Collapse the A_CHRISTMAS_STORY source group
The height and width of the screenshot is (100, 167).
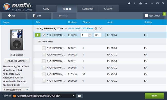tap(38, 28)
